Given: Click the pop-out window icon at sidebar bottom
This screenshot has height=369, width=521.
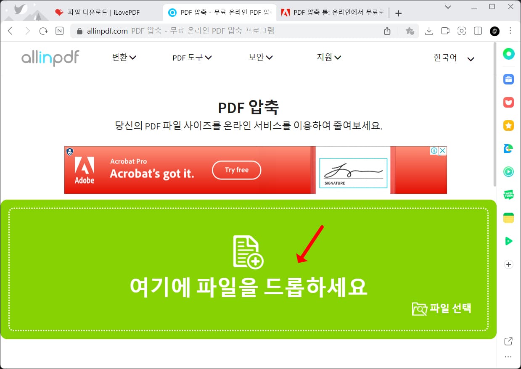Looking at the screenshot, I should (x=508, y=341).
